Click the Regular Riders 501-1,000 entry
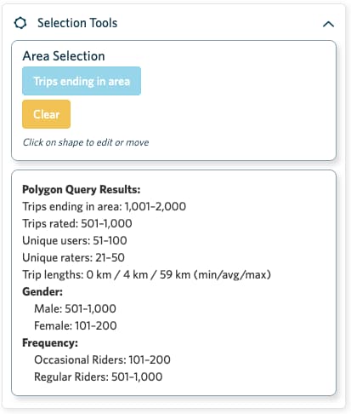The height and width of the screenshot is (414, 351). (99, 377)
